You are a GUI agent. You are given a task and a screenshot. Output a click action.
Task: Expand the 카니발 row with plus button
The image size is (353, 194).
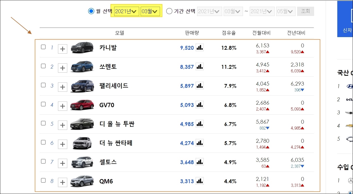click(x=63, y=49)
